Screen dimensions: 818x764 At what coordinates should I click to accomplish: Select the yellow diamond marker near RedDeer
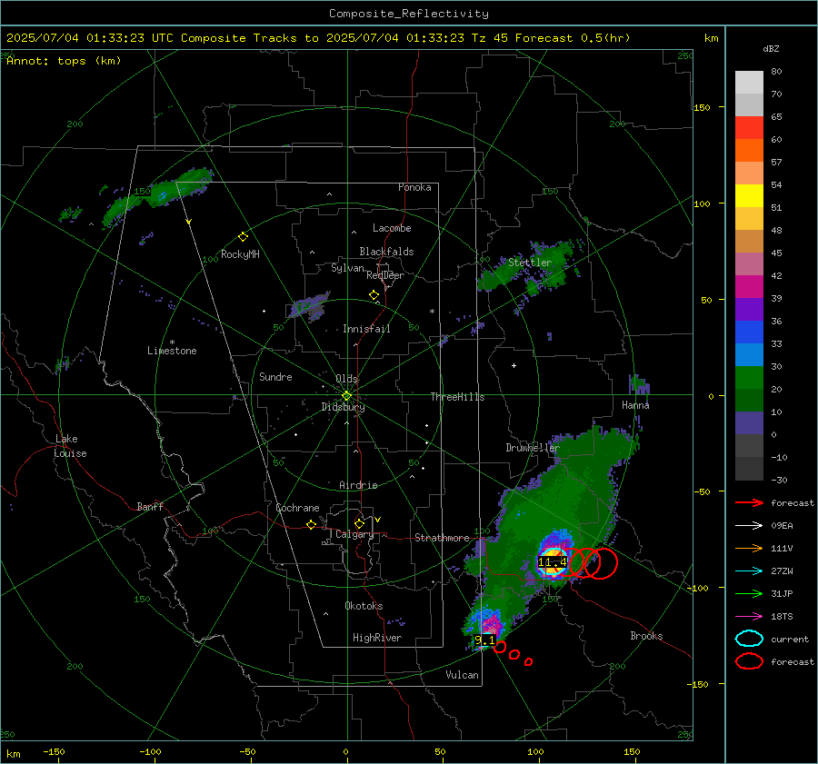tap(374, 295)
